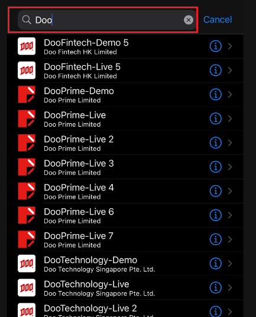Open info for DooFintech-Live 5
This screenshot has width=256, height=317.
click(216, 70)
